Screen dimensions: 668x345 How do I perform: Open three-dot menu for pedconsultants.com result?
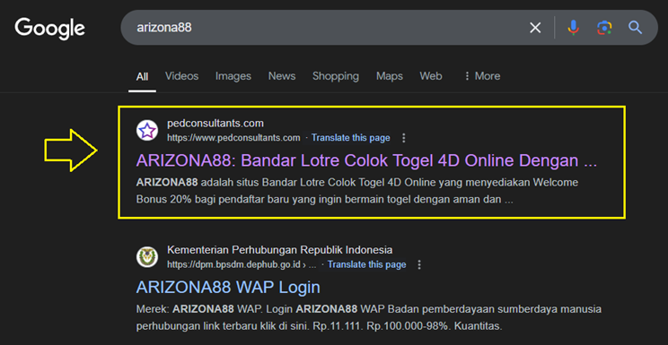[x=404, y=138]
